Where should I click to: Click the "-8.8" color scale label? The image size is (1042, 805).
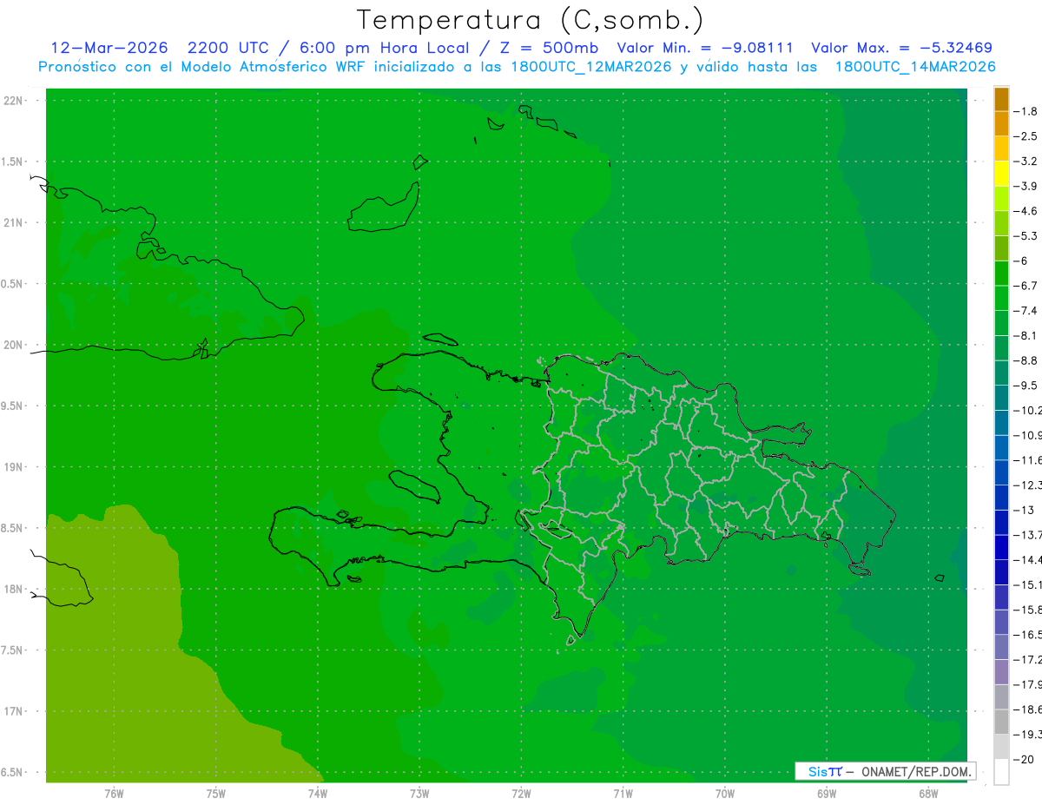(x=1026, y=360)
